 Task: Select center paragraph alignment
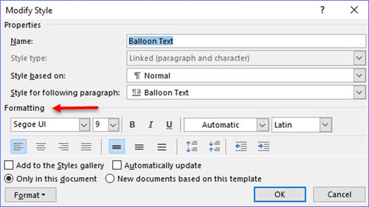click(x=41, y=146)
